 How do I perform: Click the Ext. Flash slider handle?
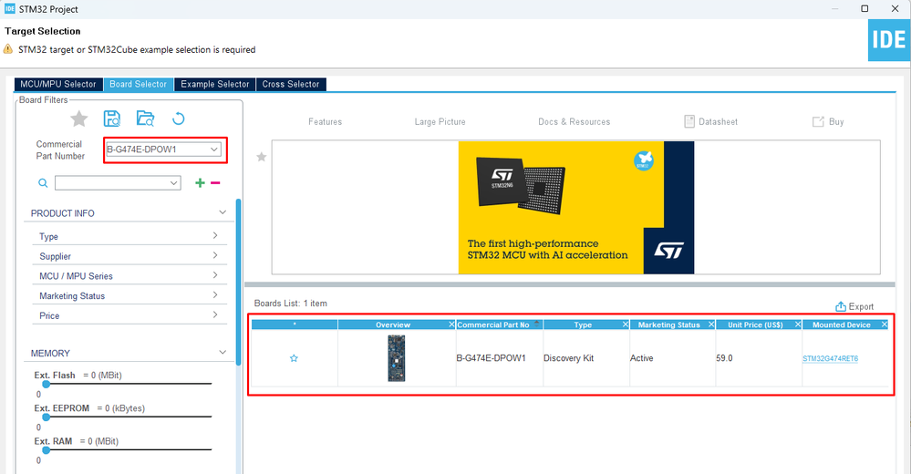46,384
